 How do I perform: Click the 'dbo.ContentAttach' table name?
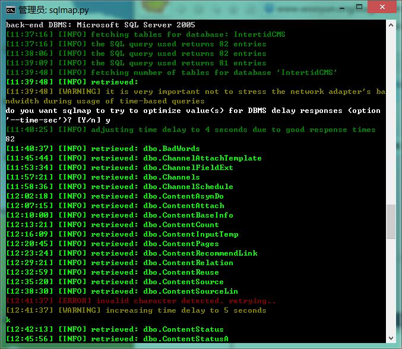click(183, 206)
